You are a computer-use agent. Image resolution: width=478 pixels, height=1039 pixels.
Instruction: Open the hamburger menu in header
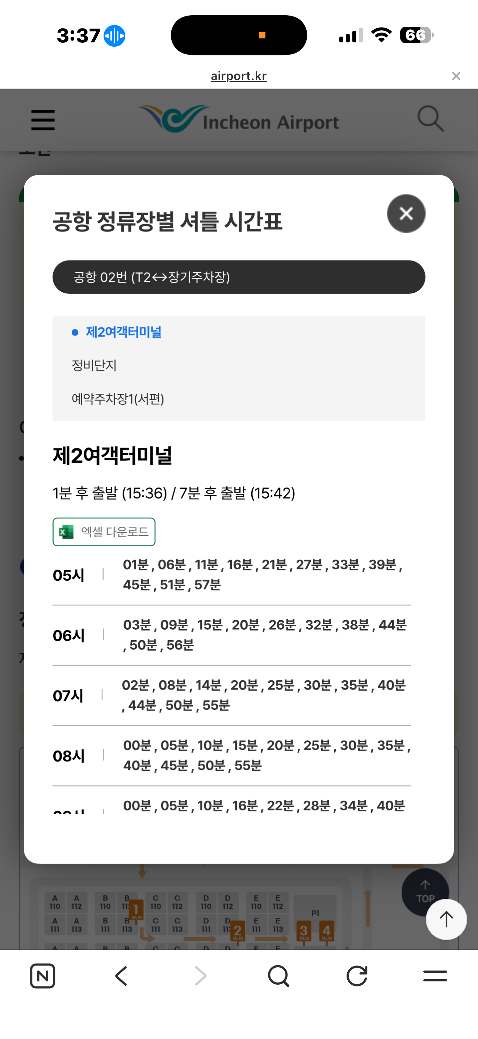(43, 120)
